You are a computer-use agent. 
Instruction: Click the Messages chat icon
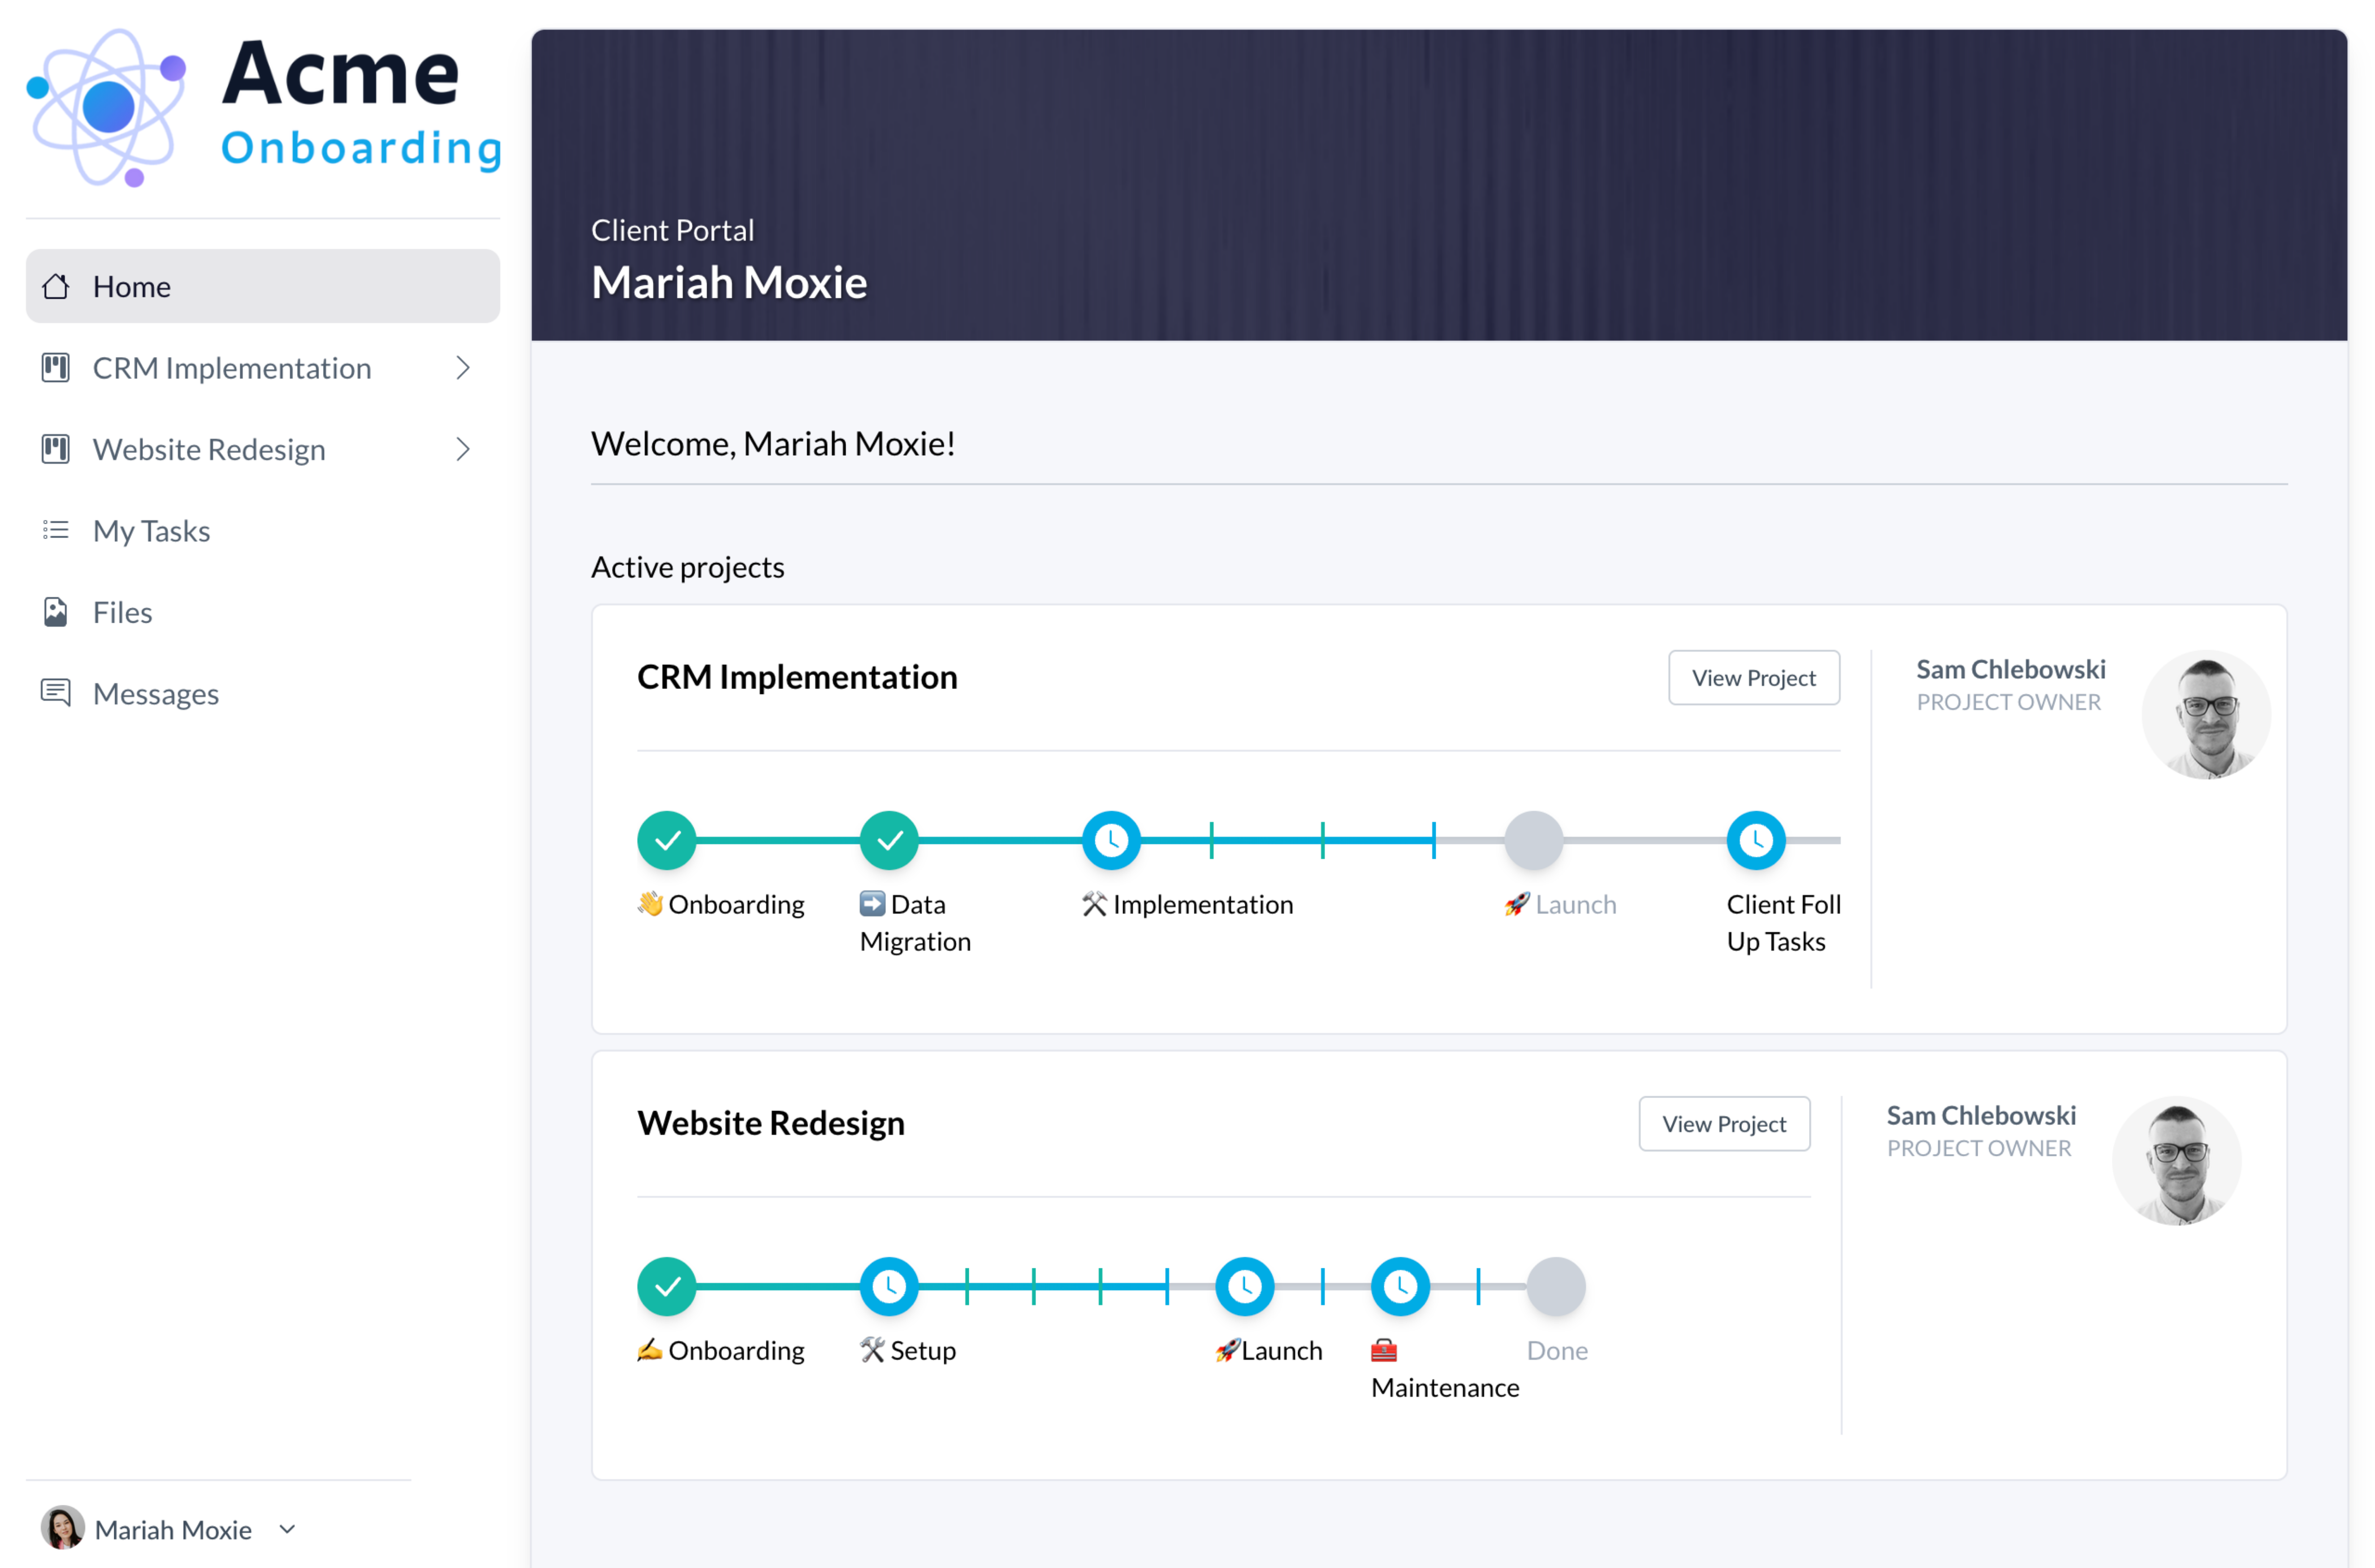56,693
